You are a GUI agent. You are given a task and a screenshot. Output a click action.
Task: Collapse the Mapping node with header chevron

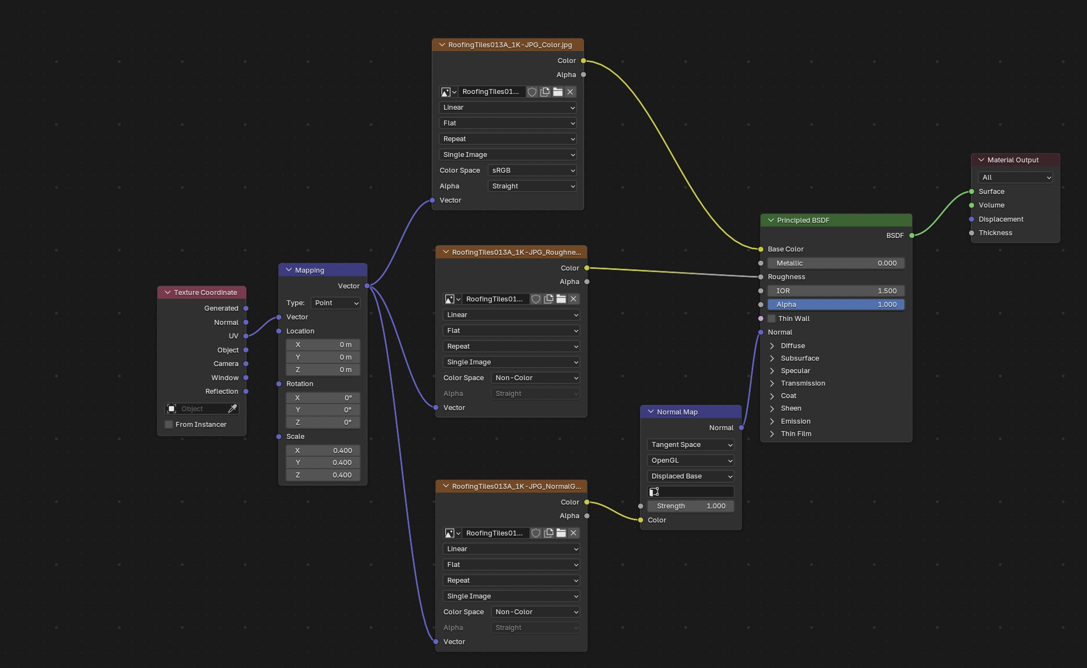289,270
